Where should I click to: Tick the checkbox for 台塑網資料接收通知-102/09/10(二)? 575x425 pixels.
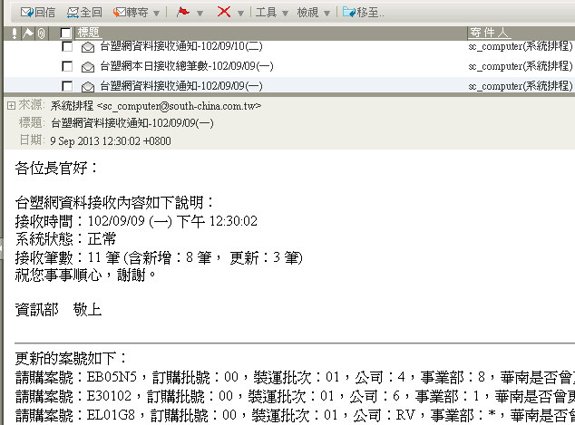66,46
